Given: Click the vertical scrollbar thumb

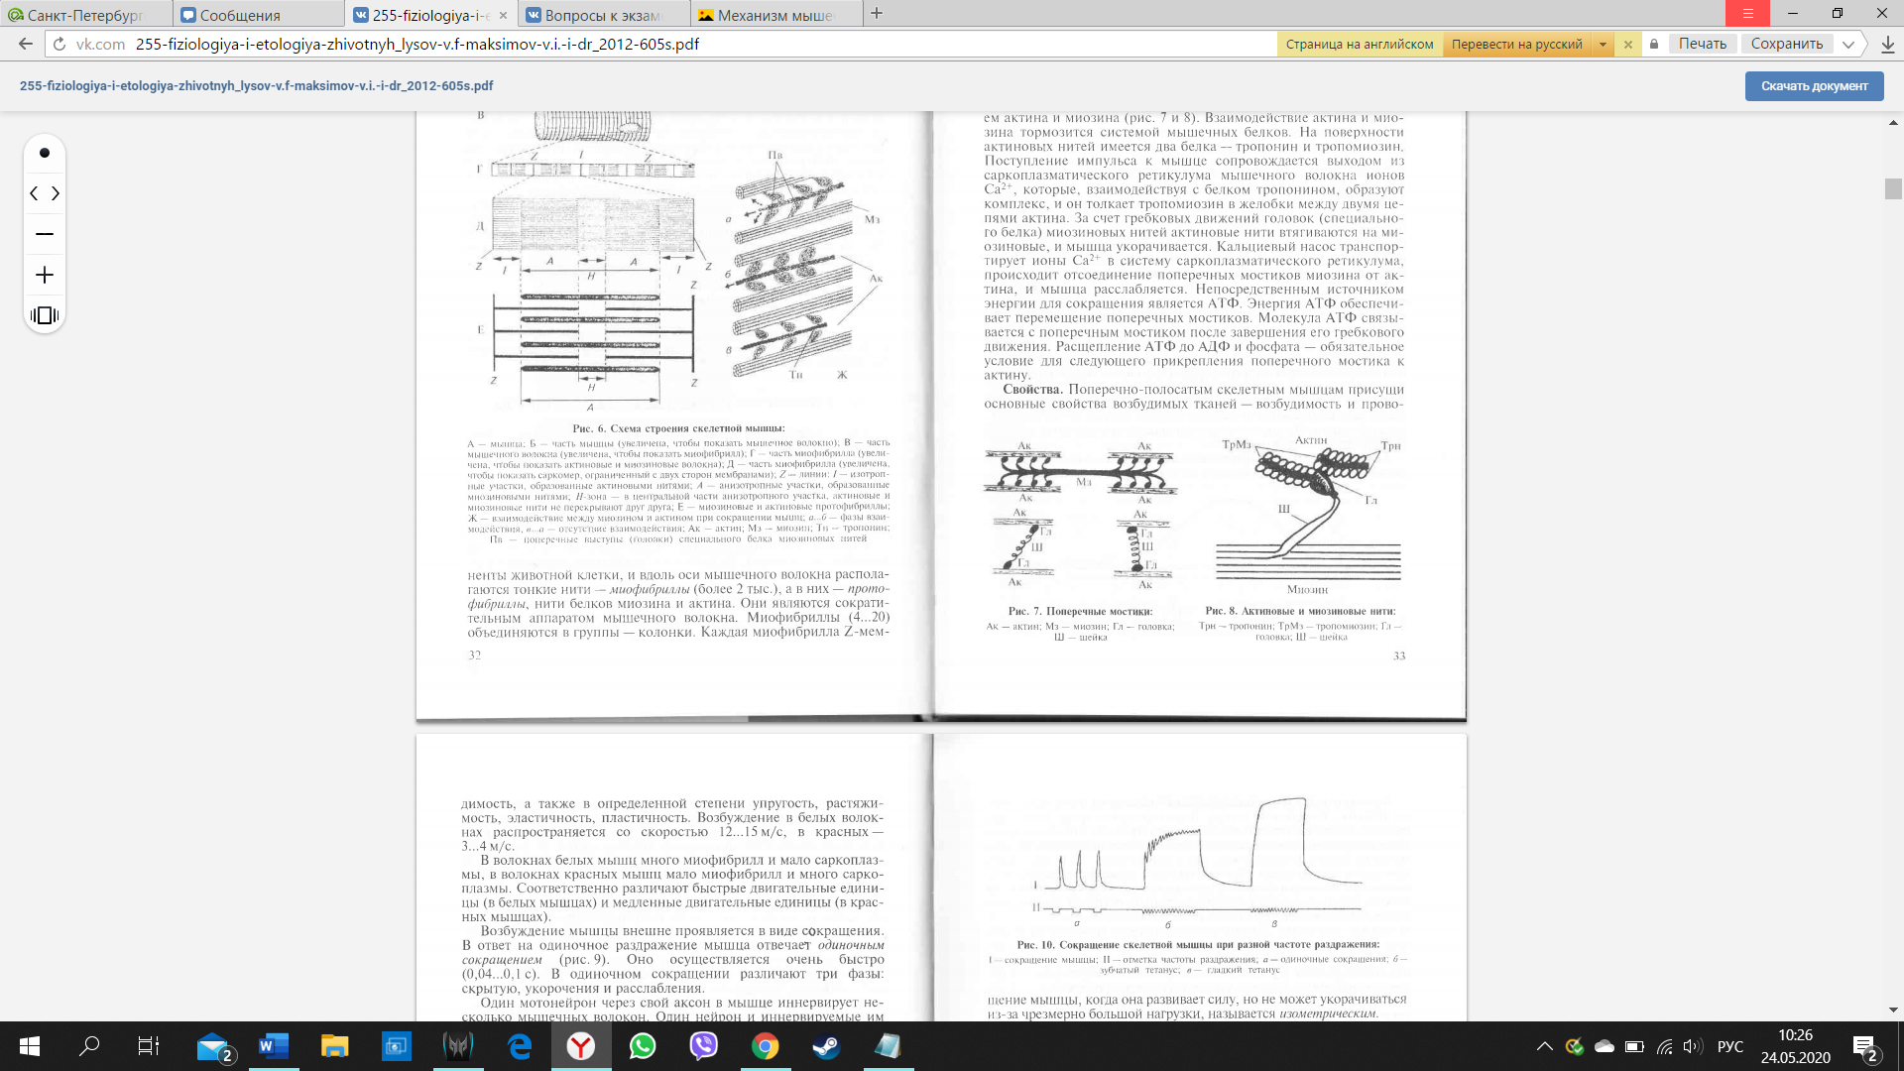Looking at the screenshot, I should (x=1893, y=188).
